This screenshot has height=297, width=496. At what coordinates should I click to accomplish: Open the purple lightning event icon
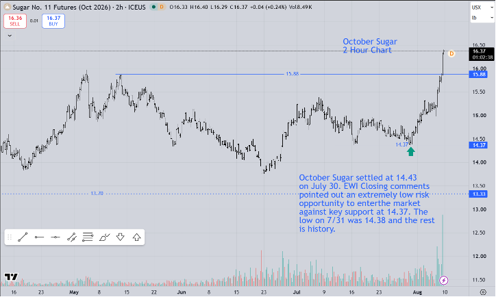coord(444,281)
